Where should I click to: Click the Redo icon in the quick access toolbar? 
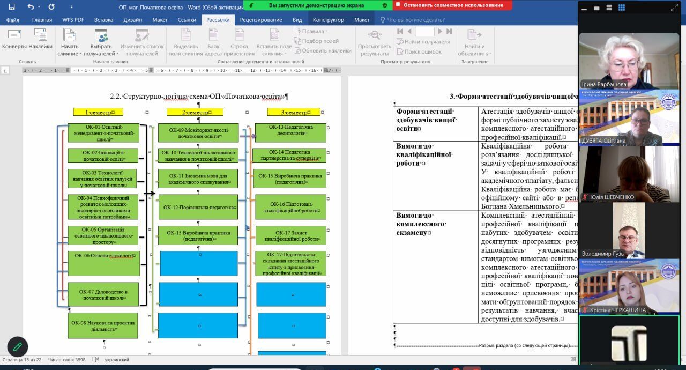51,7
